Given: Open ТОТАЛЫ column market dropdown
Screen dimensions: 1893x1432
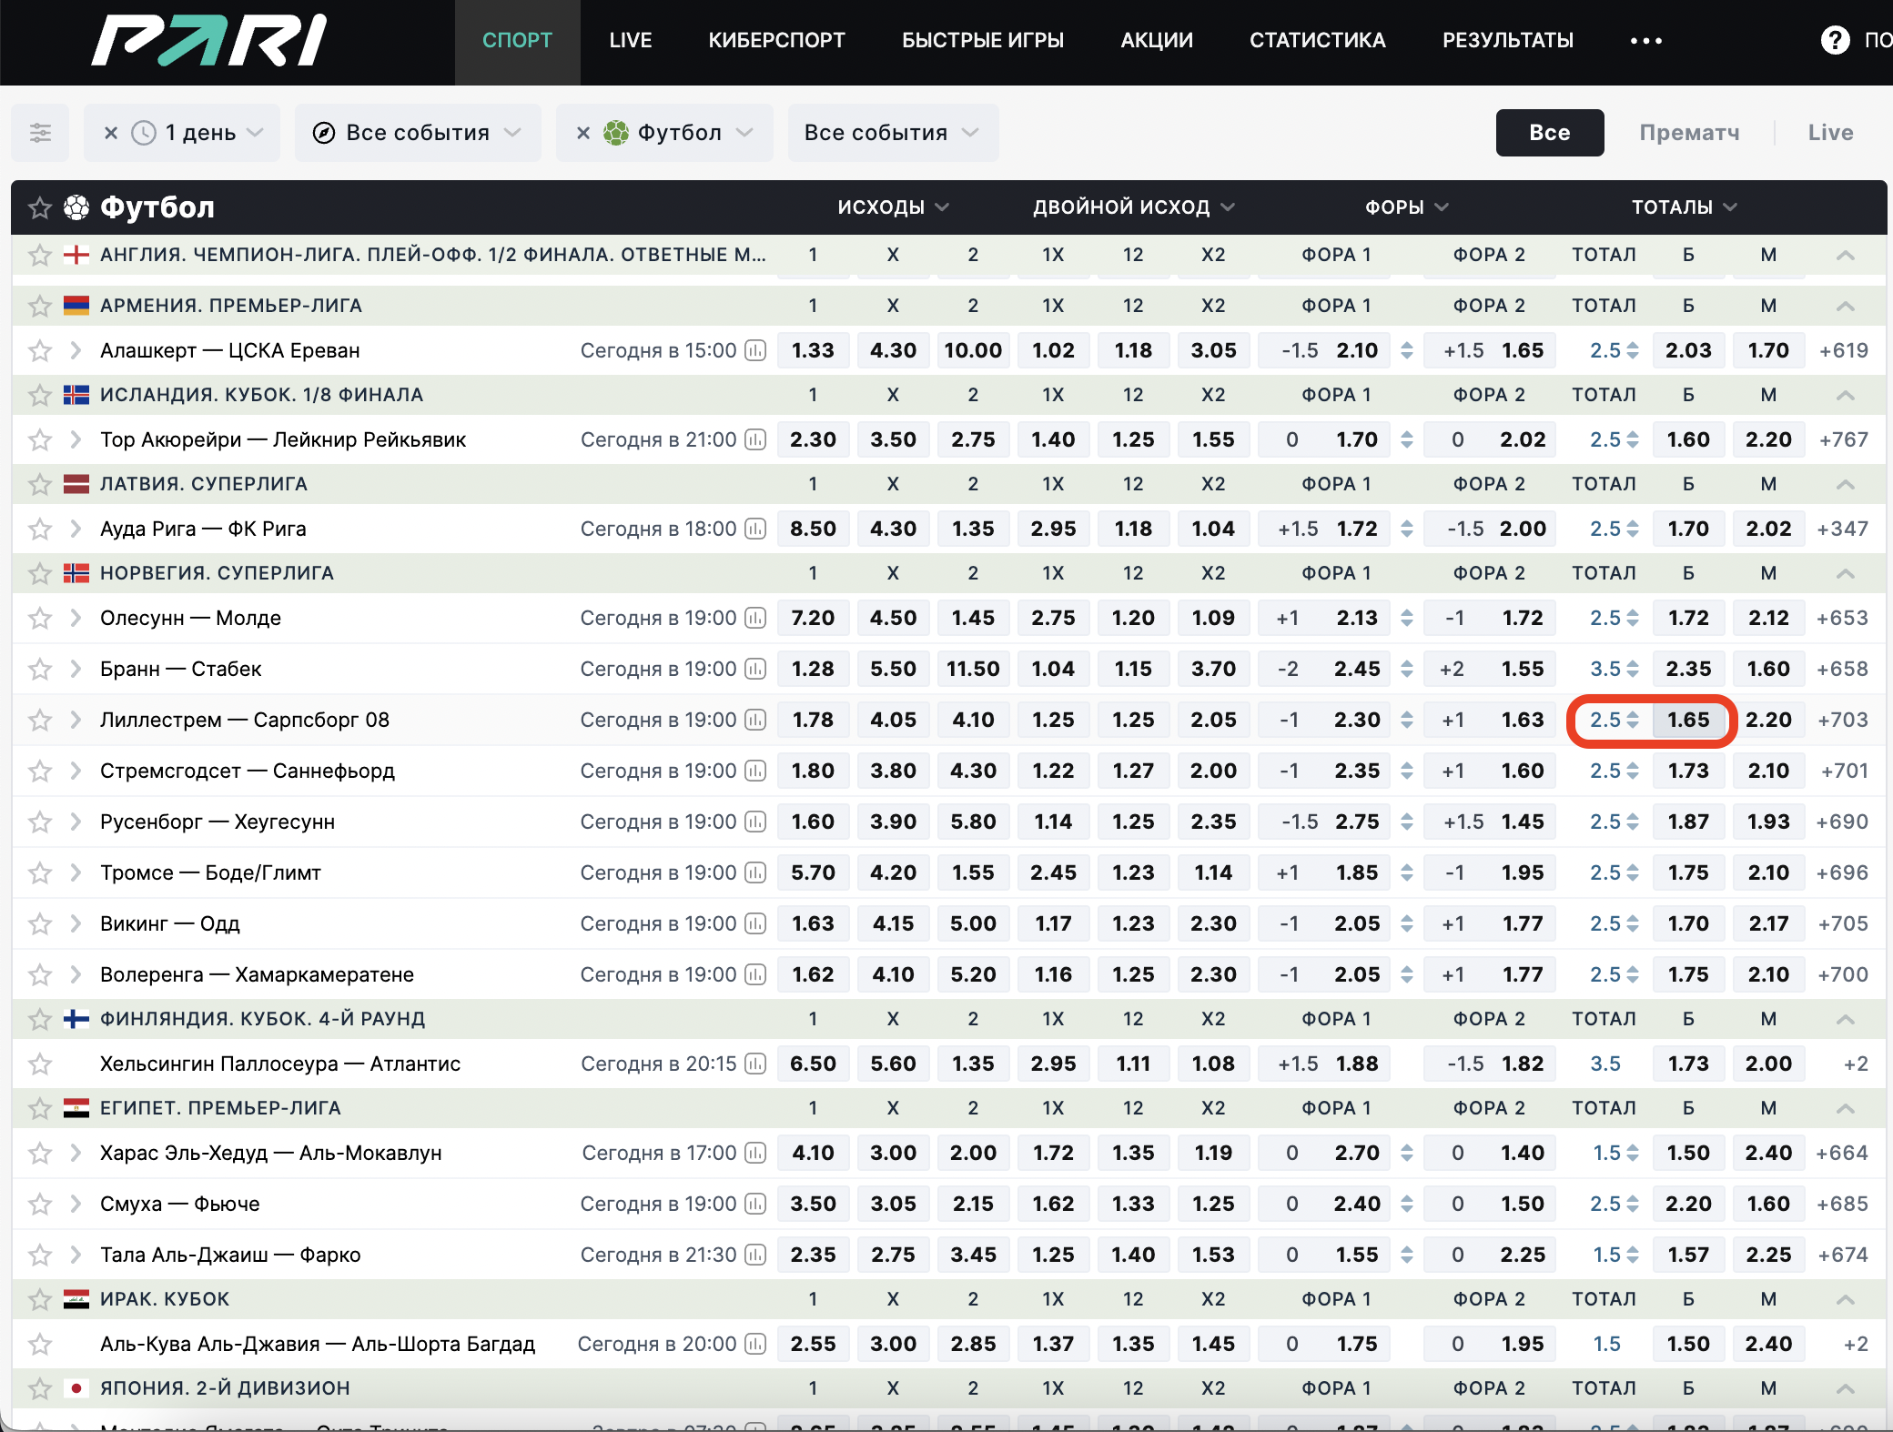Looking at the screenshot, I should tap(1684, 207).
